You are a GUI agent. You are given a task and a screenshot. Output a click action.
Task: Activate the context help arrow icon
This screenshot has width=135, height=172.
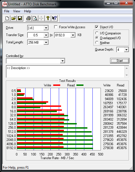54,18
